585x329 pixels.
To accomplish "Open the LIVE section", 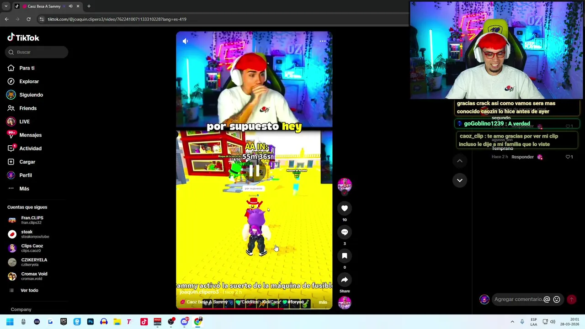I will (x=24, y=122).
